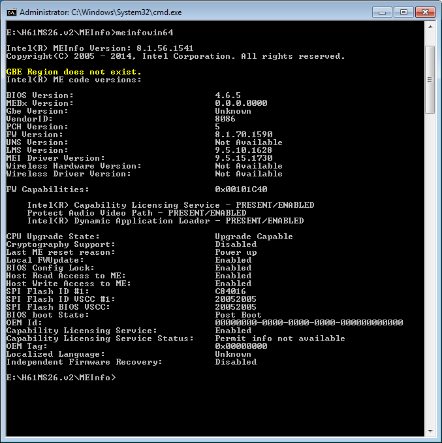Click the 'Localized Language:' label
Screen dimensions: 442x443
(x=55, y=354)
